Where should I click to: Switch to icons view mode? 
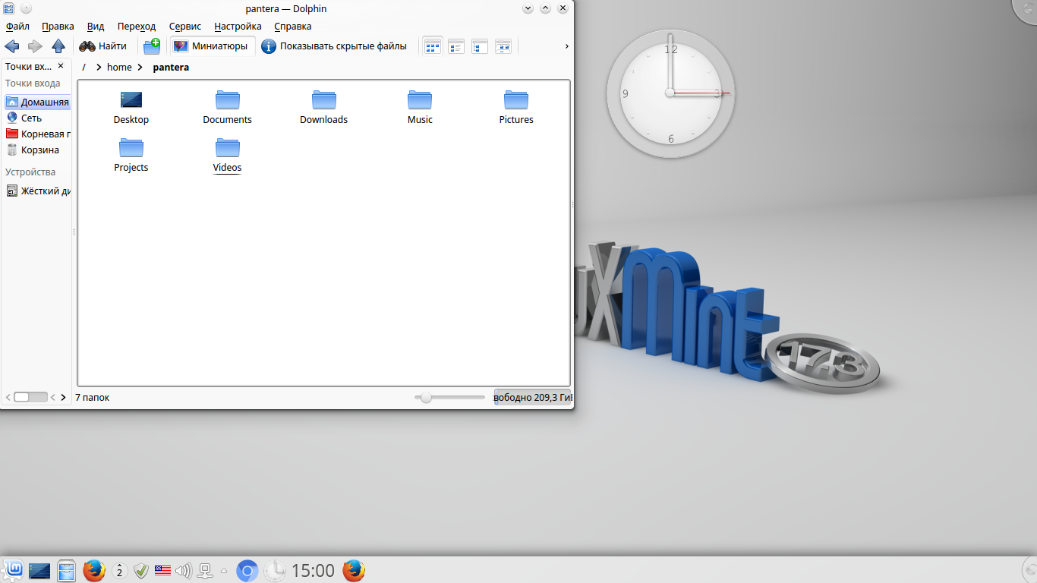[432, 46]
